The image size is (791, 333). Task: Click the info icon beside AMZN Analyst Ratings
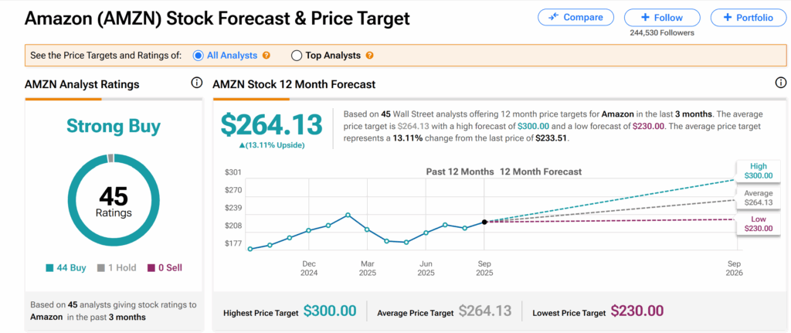(x=196, y=83)
